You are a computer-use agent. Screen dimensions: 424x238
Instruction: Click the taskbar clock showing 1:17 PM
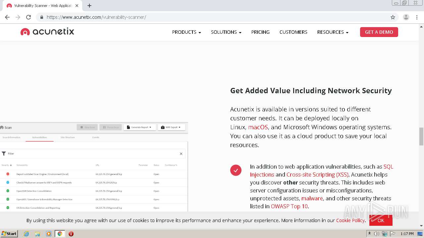point(407,234)
